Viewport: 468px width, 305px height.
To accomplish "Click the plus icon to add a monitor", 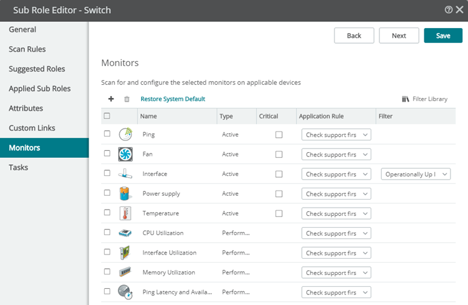I will pyautogui.click(x=111, y=99).
